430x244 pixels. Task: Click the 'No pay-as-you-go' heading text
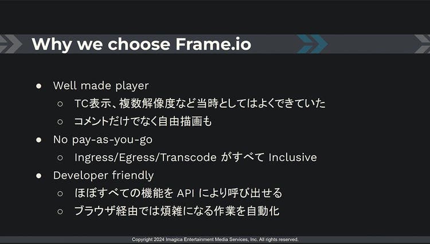pyautogui.click(x=103, y=140)
